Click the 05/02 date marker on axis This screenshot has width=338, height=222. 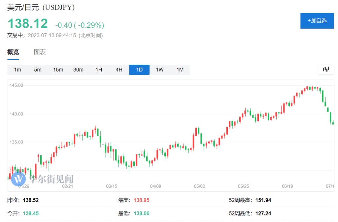pos(200,186)
